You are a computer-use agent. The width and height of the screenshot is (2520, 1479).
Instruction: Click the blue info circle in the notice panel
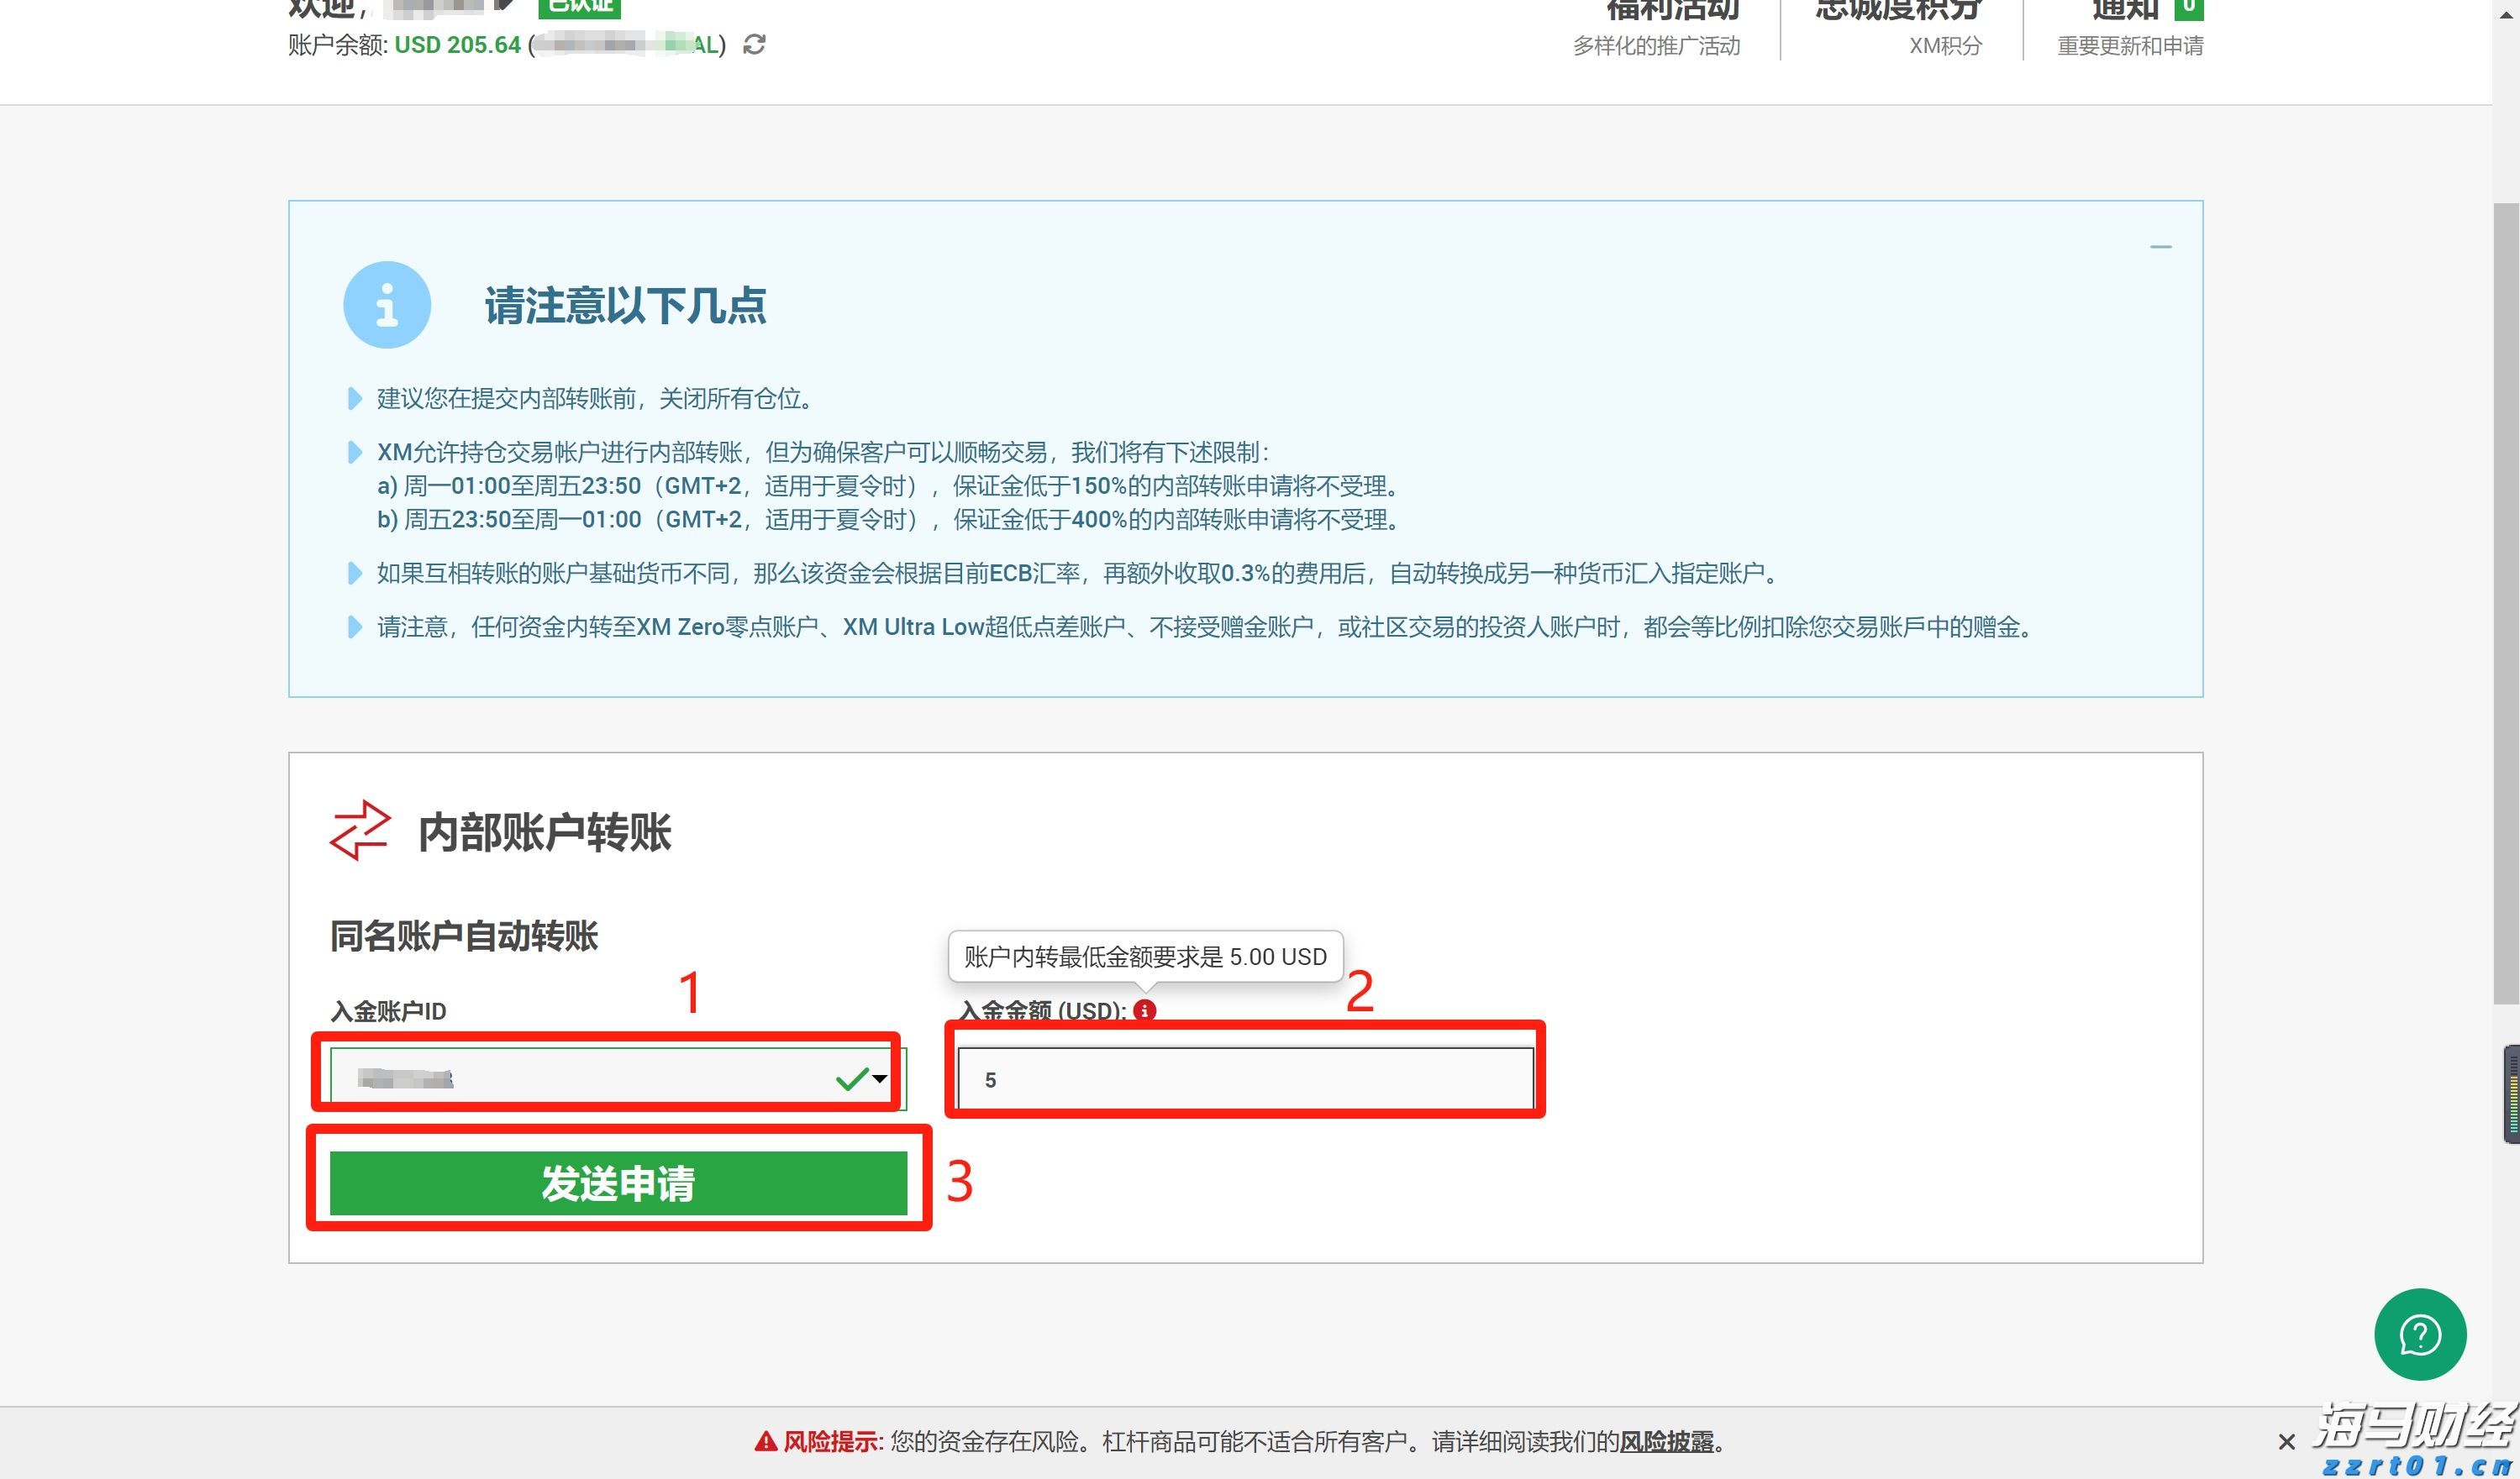coord(387,305)
